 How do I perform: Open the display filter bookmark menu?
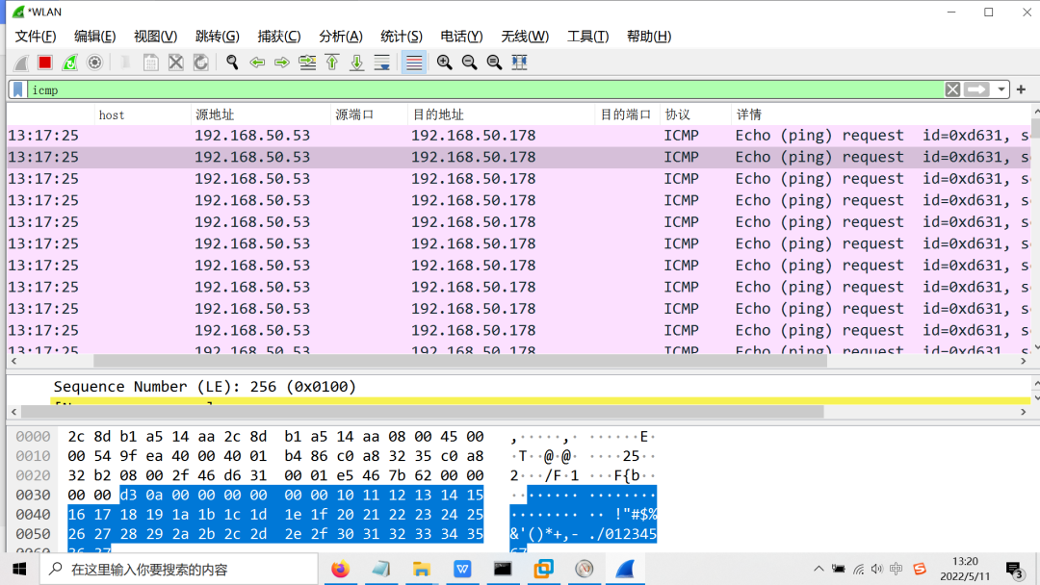click(18, 89)
